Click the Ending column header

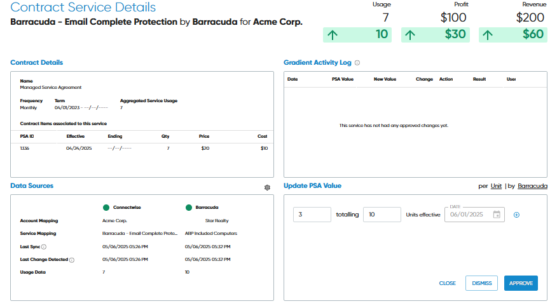[x=114, y=136]
